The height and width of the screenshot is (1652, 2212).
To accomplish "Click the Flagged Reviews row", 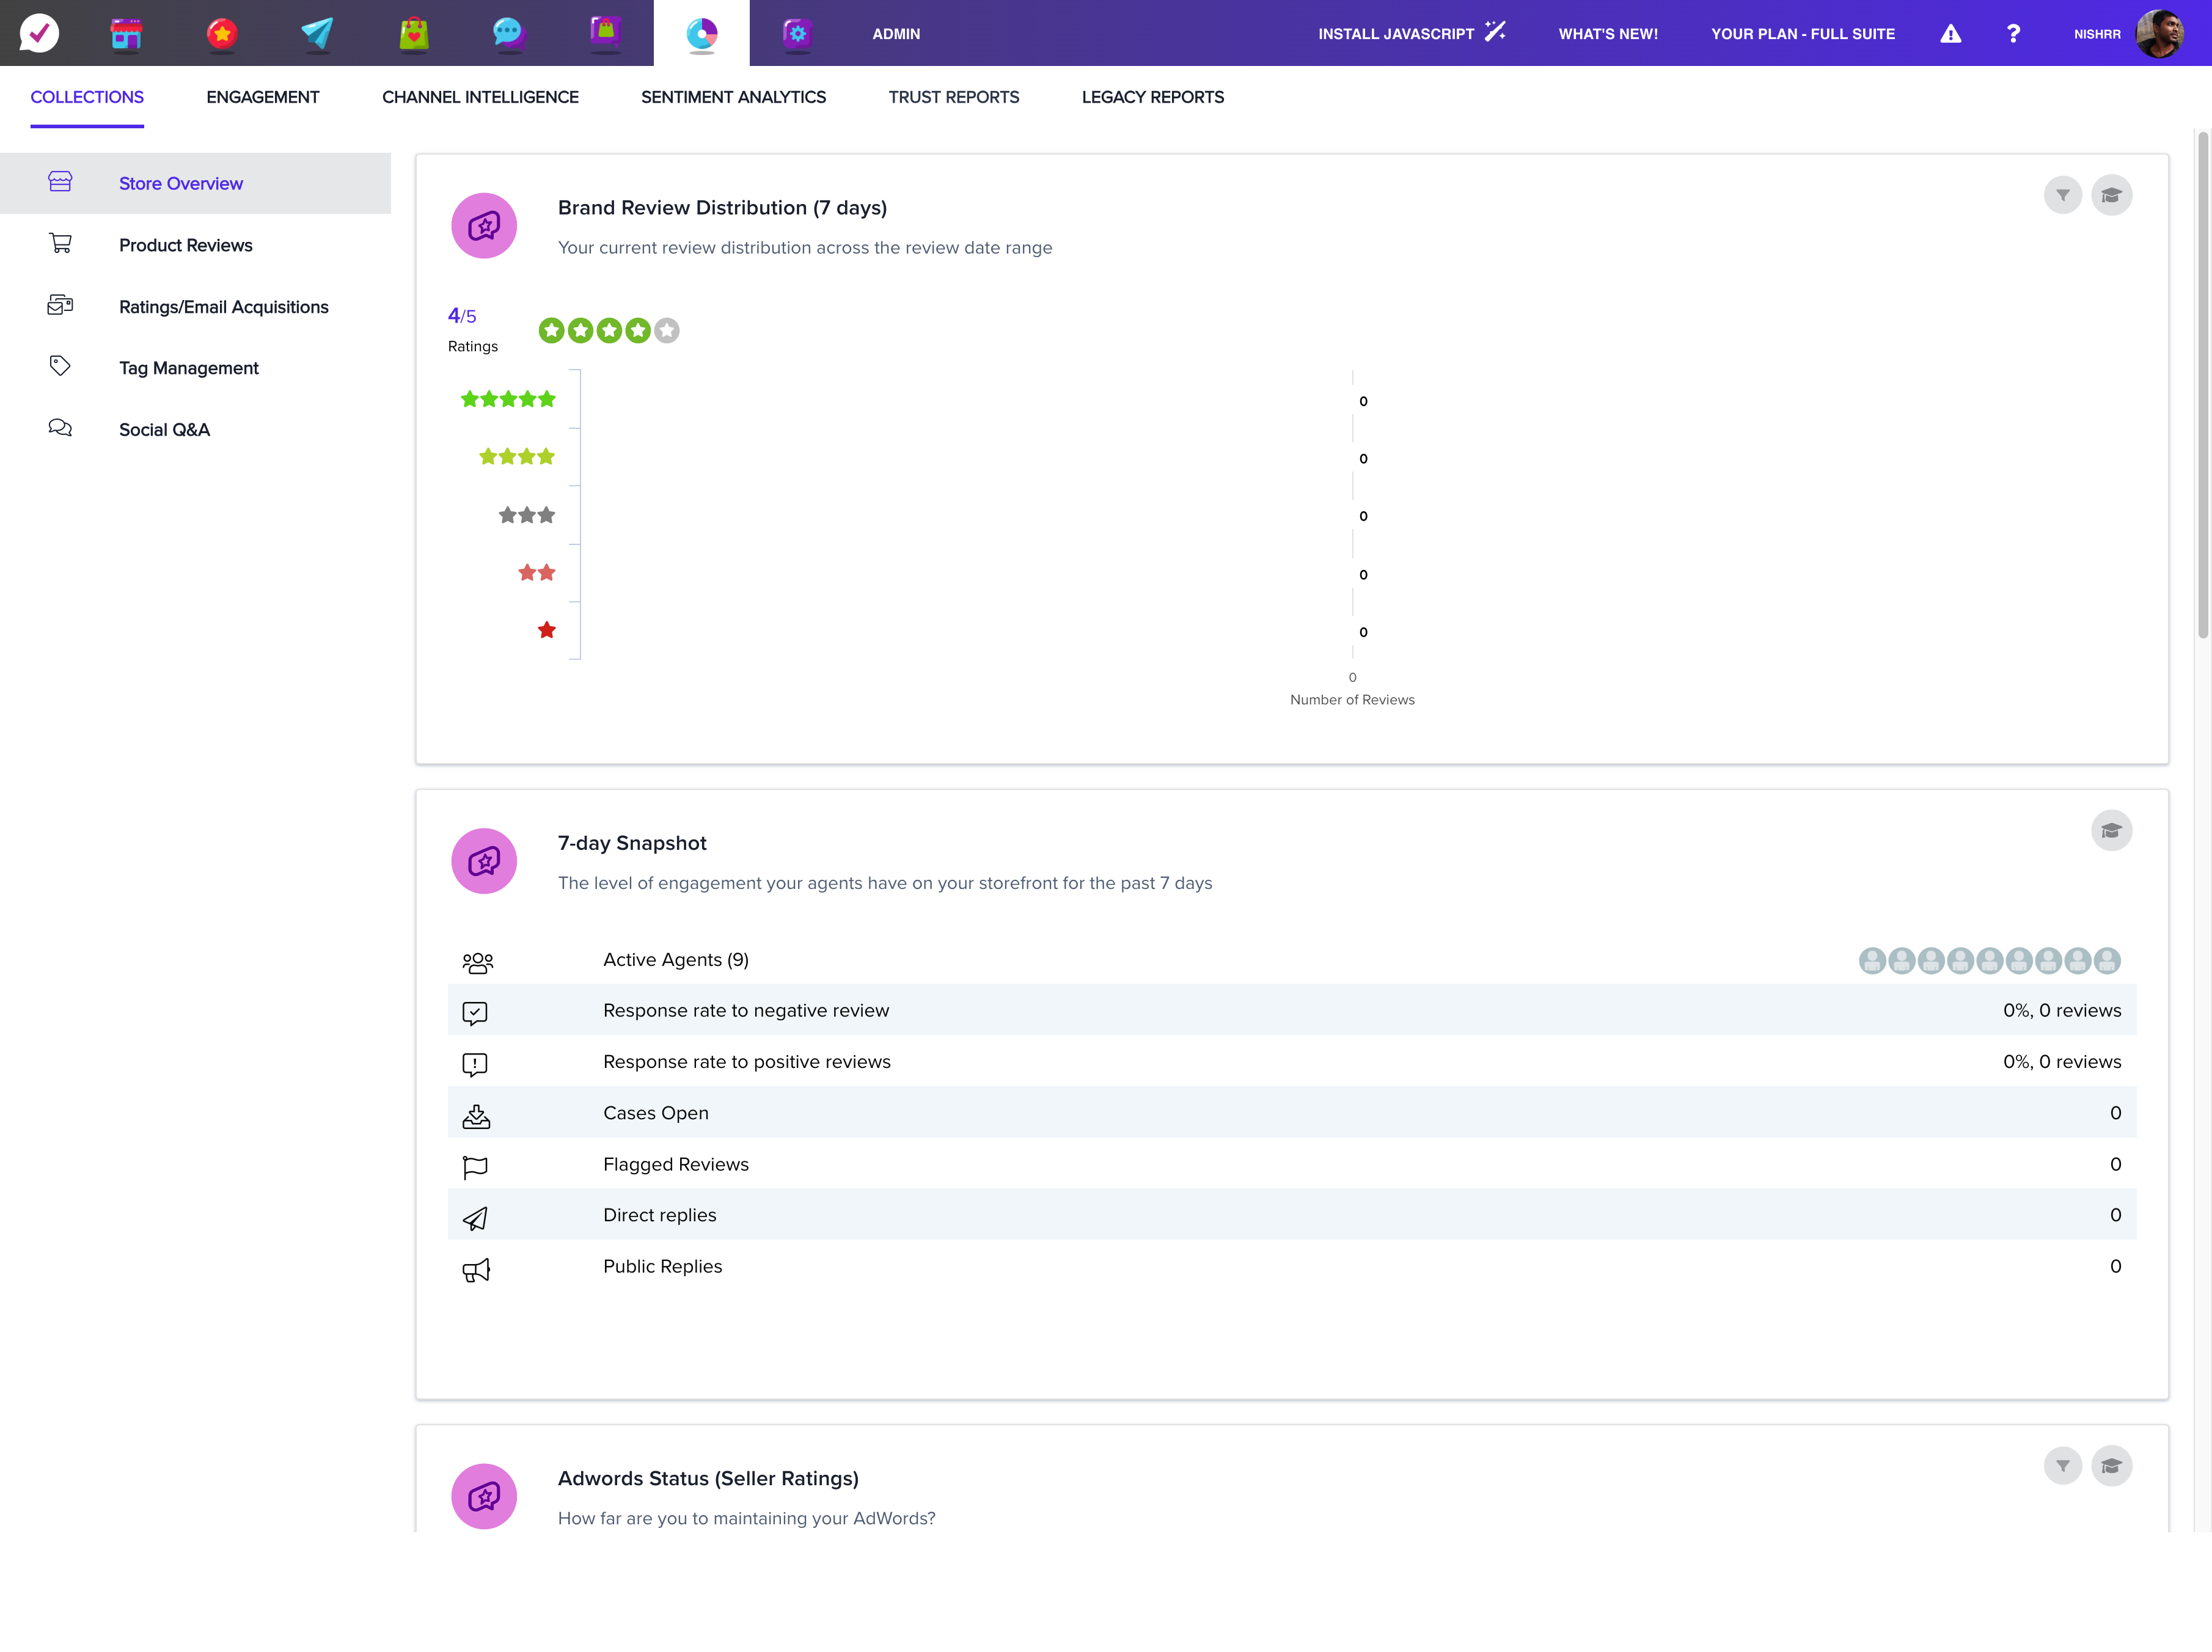I will 1291,1164.
